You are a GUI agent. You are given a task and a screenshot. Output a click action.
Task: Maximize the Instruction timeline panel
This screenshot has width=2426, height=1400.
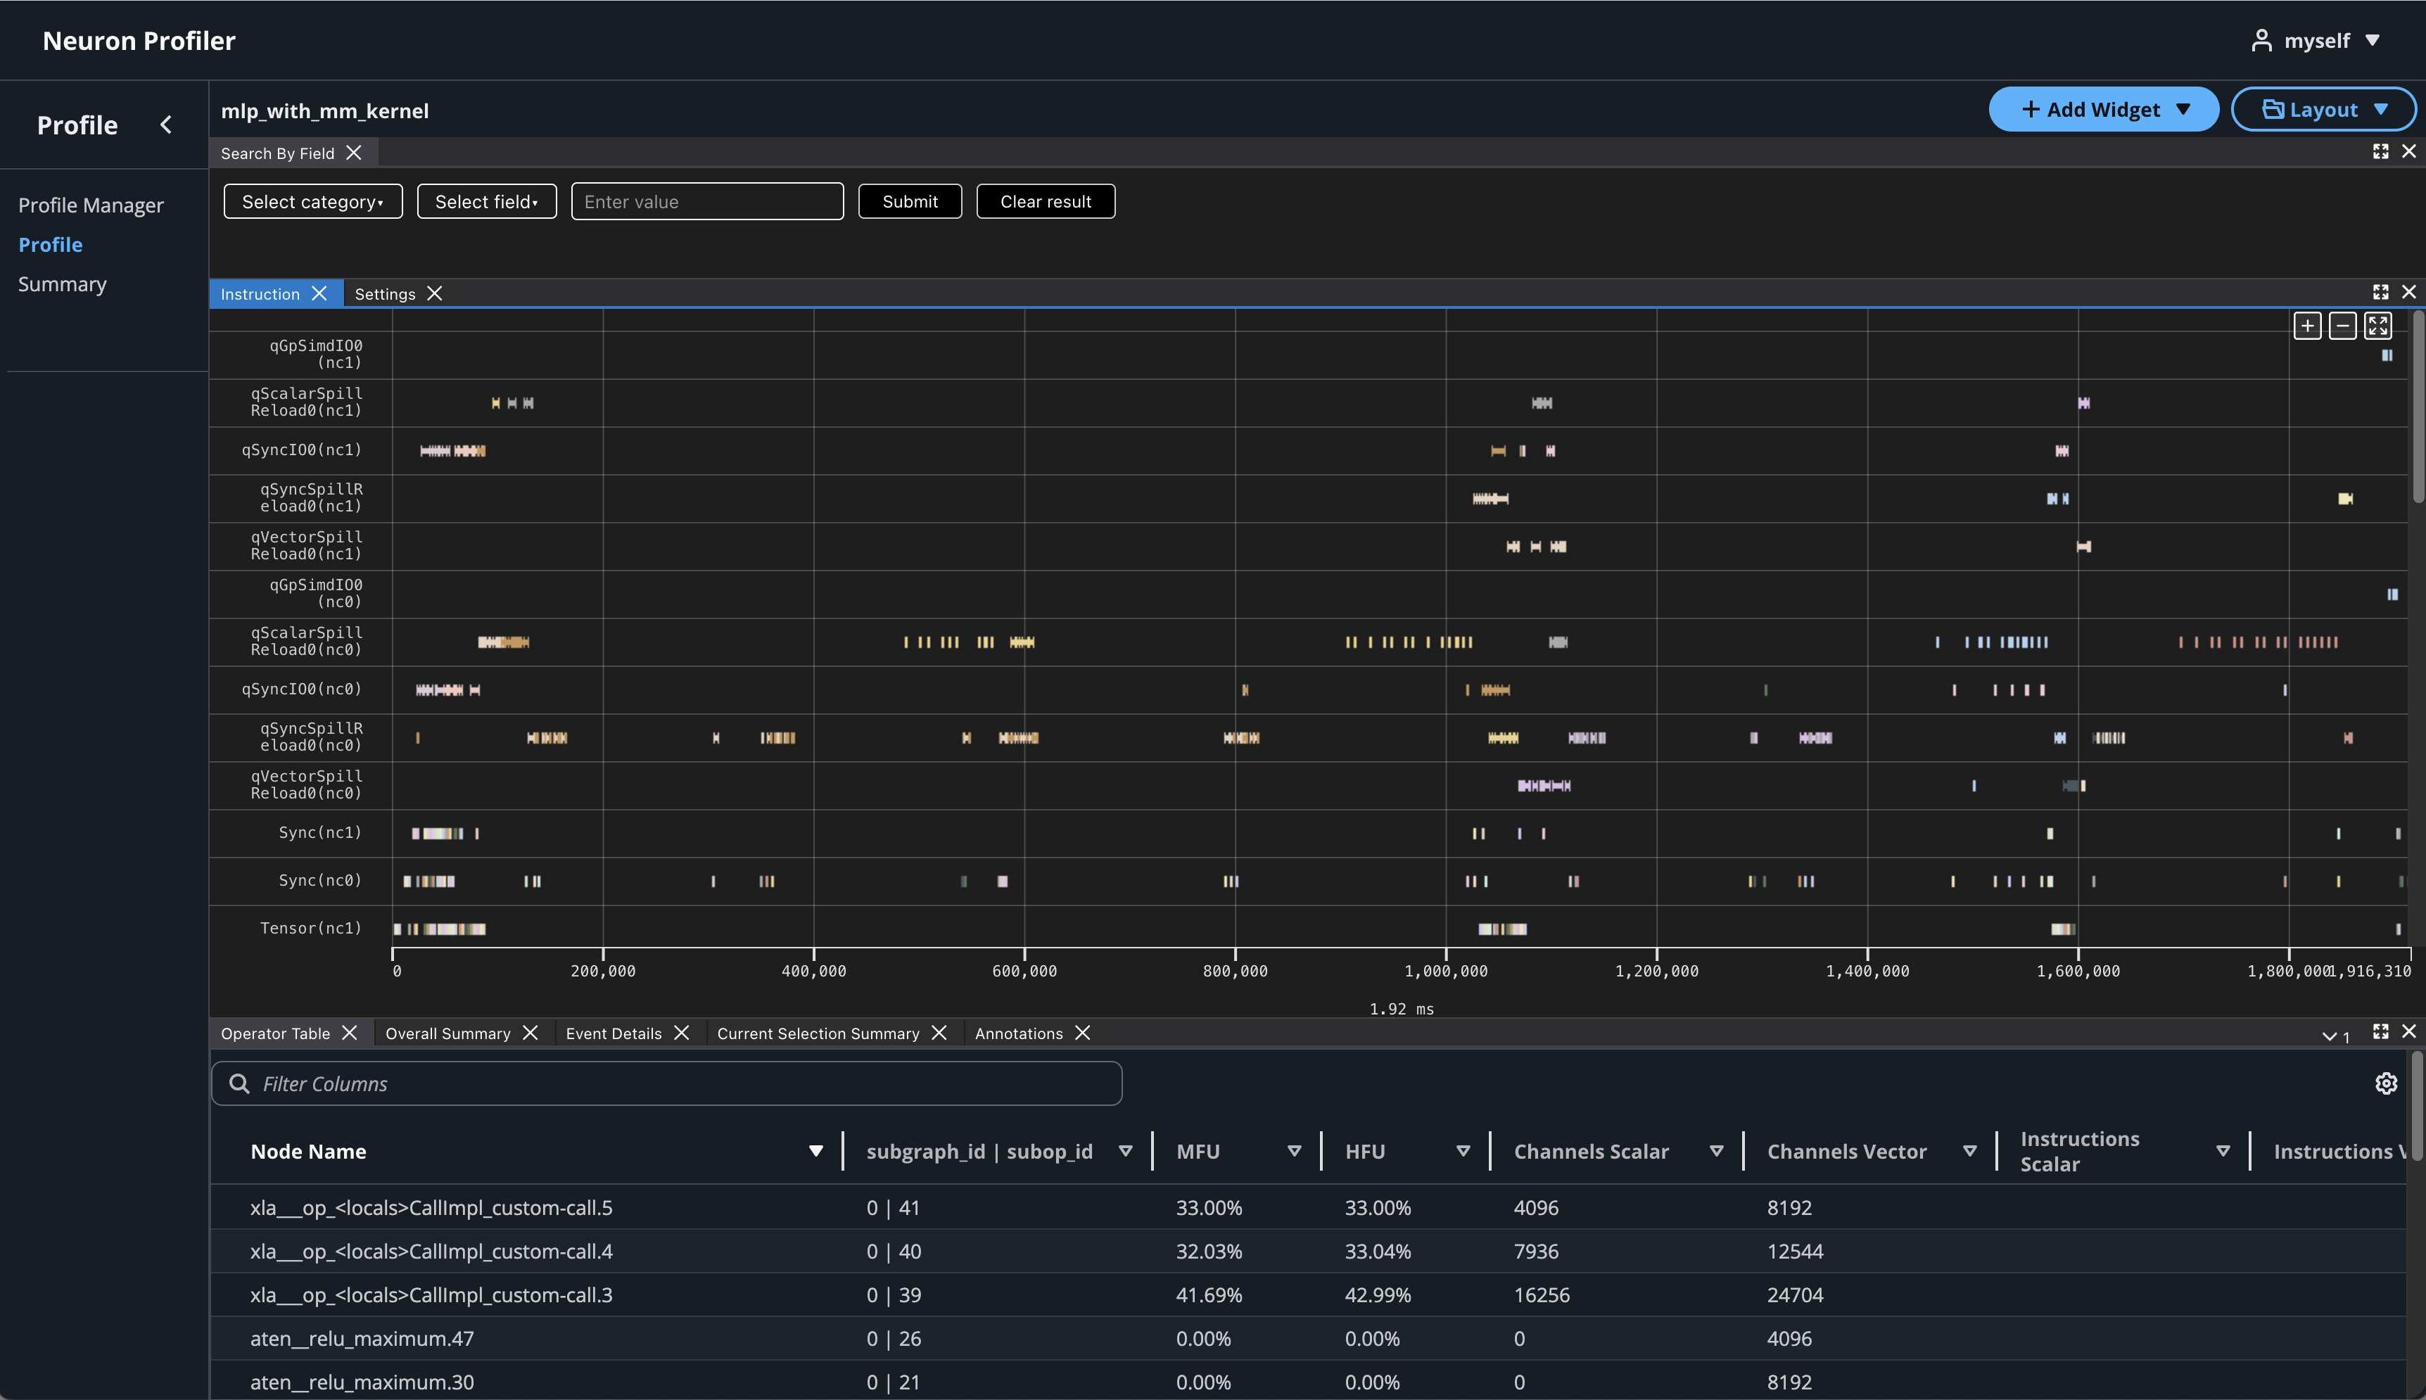2380,292
